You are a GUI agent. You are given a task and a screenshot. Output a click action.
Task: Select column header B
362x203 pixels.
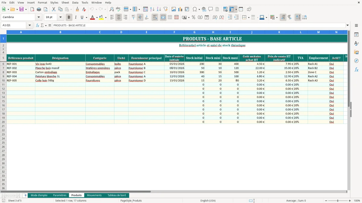[60, 32]
